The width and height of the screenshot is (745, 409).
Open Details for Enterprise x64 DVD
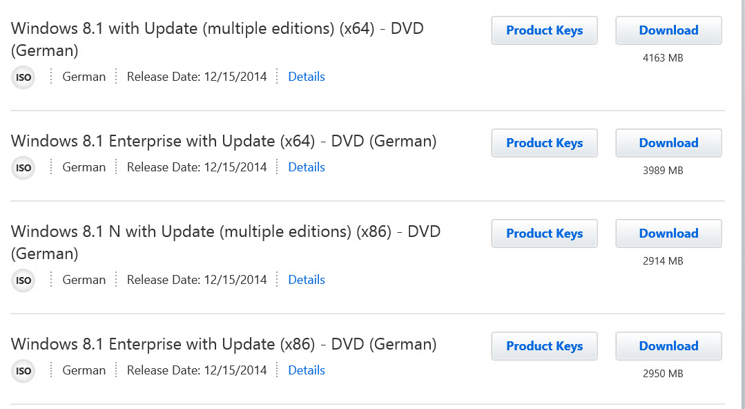(x=307, y=167)
